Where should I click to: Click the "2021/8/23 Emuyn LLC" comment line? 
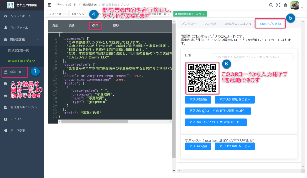87,57
